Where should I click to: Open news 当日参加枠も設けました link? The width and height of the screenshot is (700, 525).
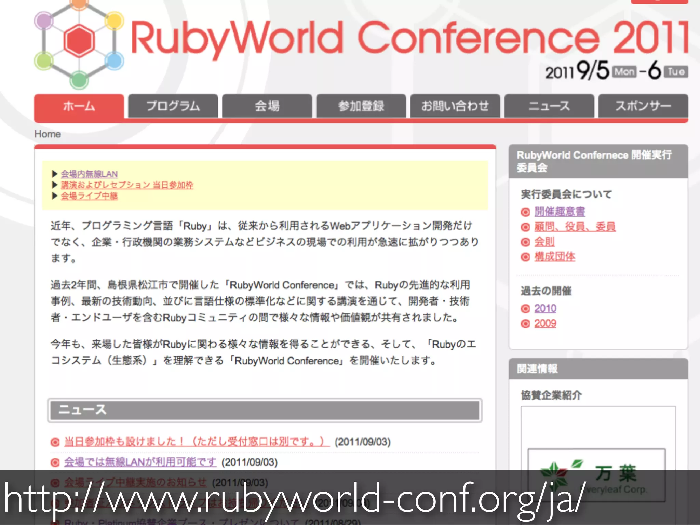197,442
